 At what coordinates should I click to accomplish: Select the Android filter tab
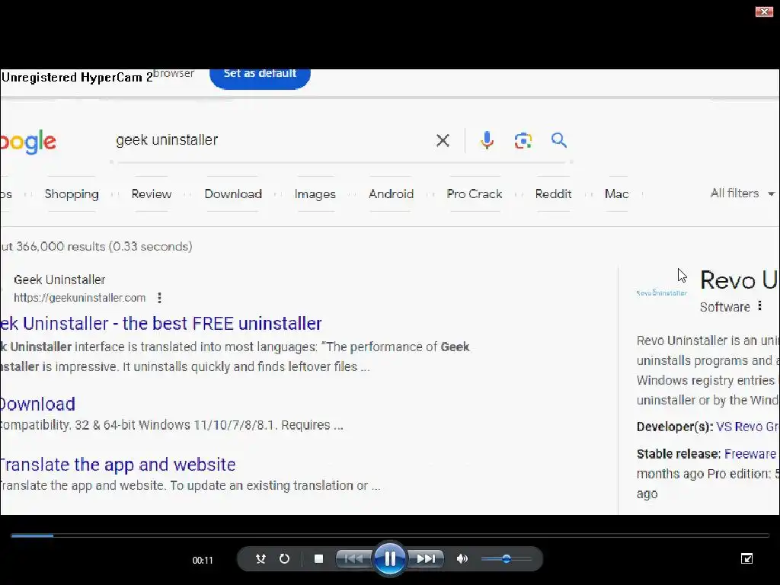pyautogui.click(x=391, y=193)
